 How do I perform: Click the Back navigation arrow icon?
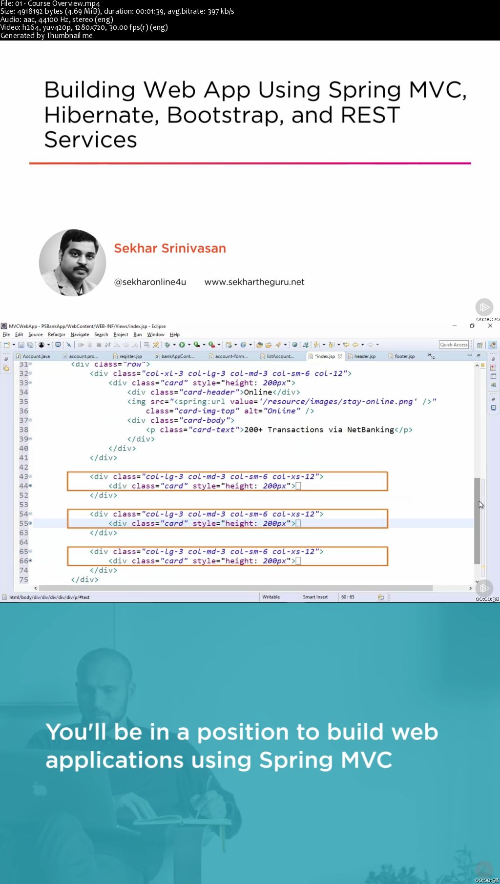(355, 345)
